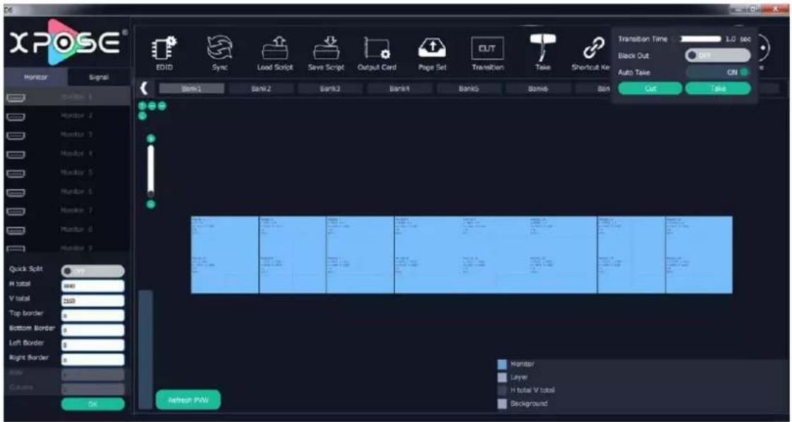Select the Bank6 tab

coord(538,88)
